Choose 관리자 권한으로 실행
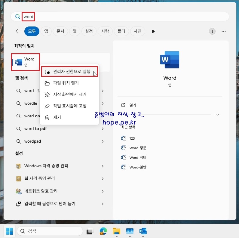 (69, 72)
